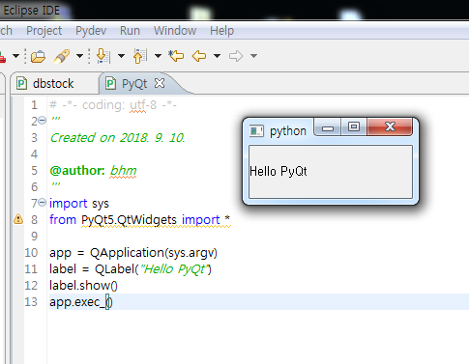
Task: Click the Hello PyQt label in python window
Action: (278, 171)
